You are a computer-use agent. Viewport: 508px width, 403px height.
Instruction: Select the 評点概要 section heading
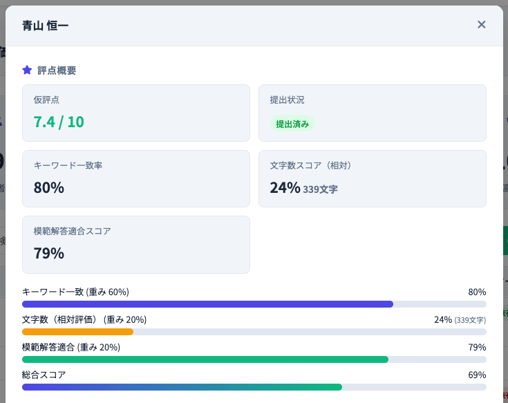57,70
